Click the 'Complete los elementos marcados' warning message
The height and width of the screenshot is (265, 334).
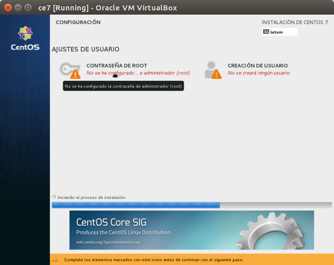pyautogui.click(x=154, y=260)
